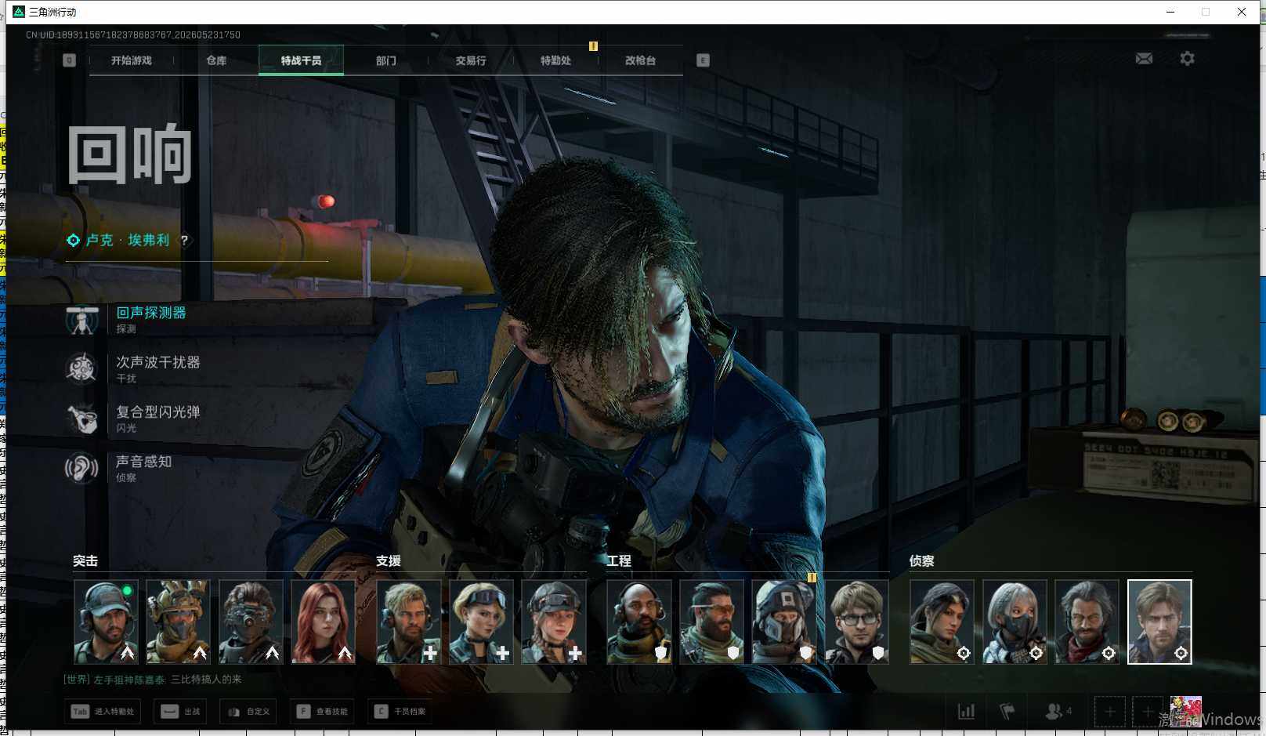Click the operator name 卢克·埃弗利

coord(128,241)
